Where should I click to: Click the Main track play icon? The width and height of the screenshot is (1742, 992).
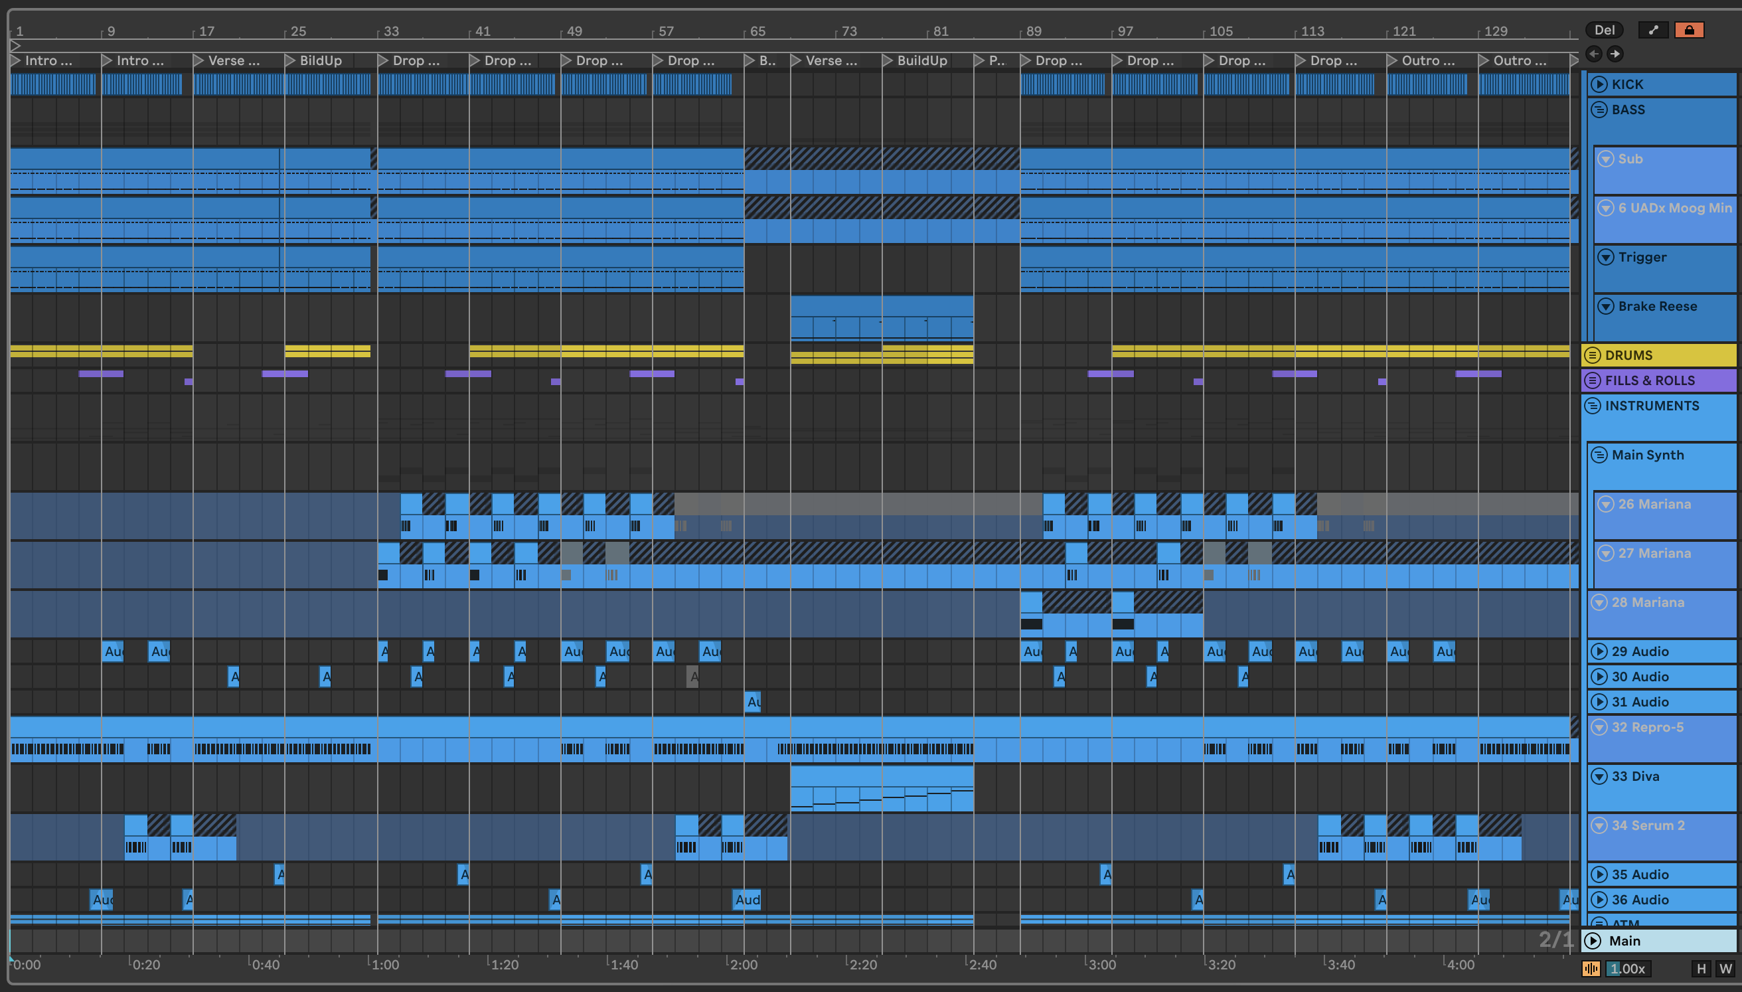click(1593, 941)
